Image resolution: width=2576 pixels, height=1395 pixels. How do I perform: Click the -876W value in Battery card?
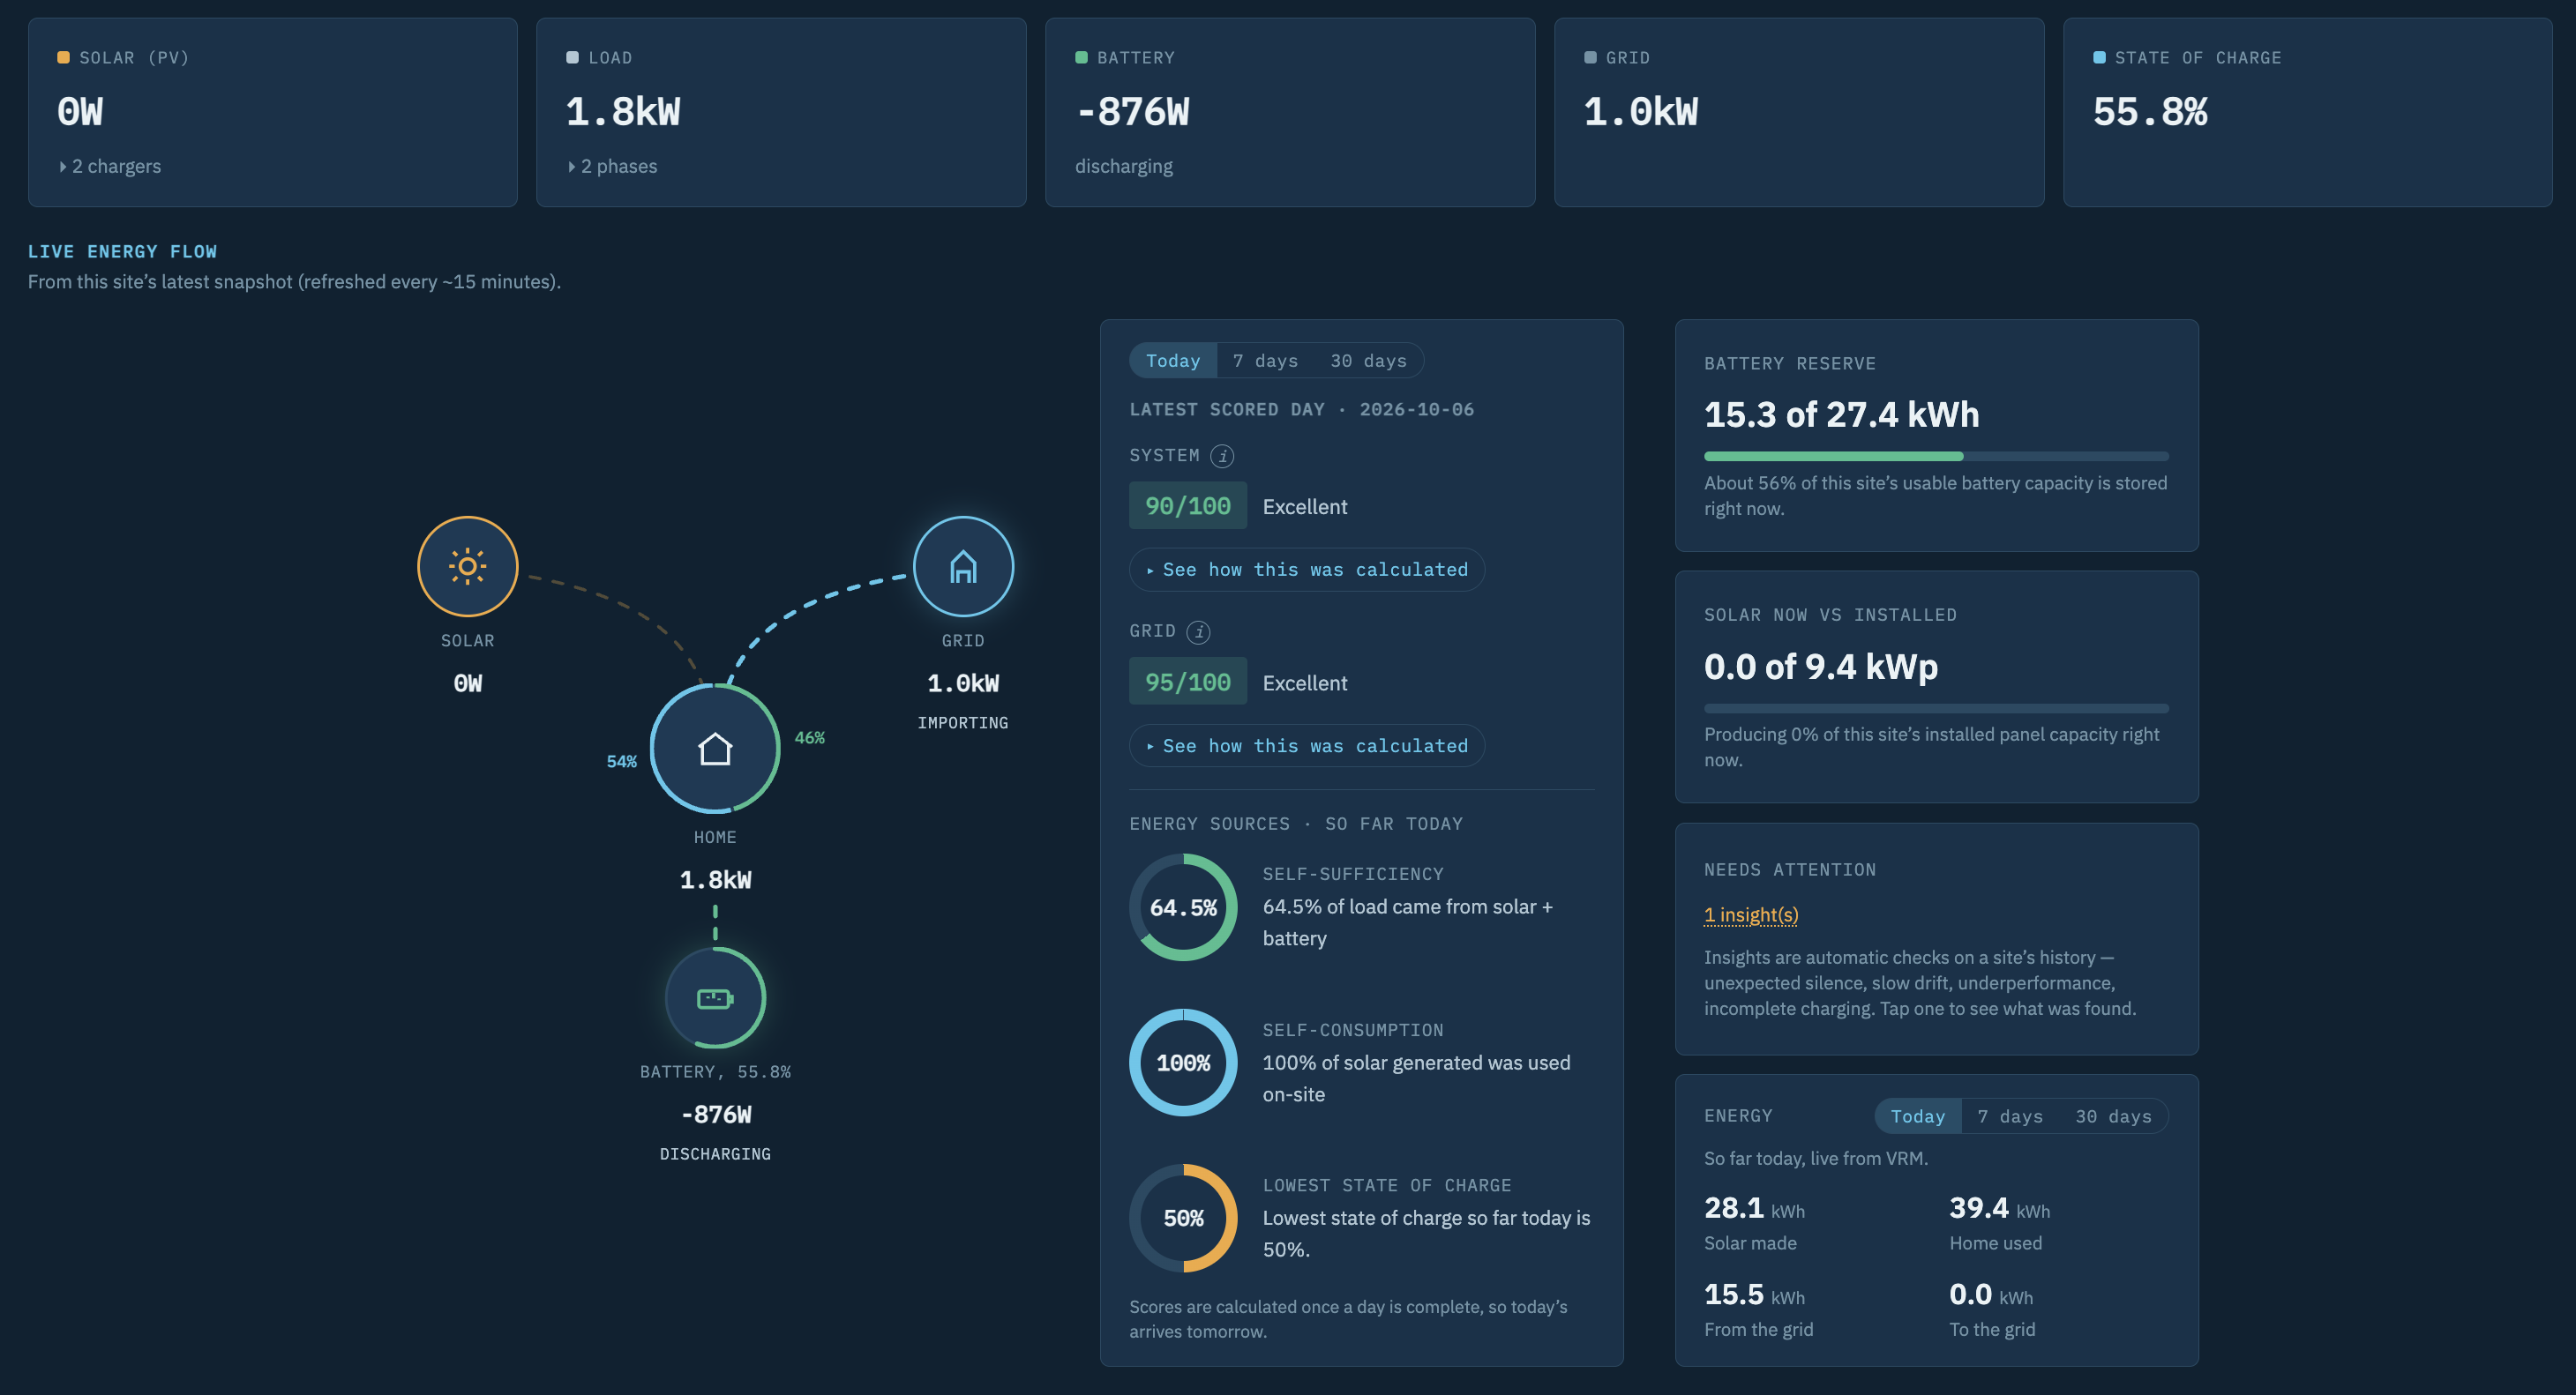click(1132, 112)
